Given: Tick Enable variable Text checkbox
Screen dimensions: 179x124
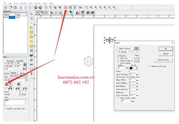Looking at the screenshot, I should point(6,108).
